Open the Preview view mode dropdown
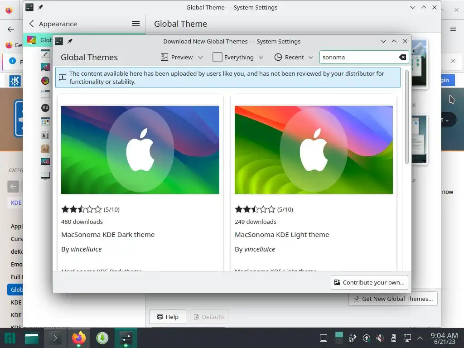The width and height of the screenshot is (464, 348). (x=182, y=57)
